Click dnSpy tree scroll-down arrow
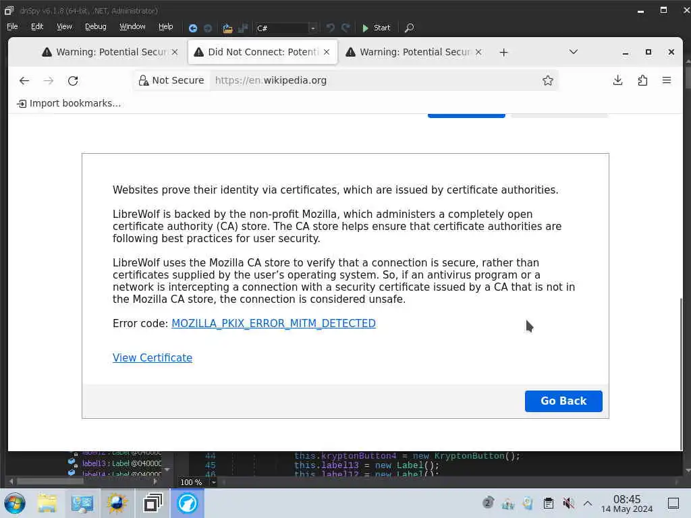Screen dimensions: 691x518 pos(167,470)
